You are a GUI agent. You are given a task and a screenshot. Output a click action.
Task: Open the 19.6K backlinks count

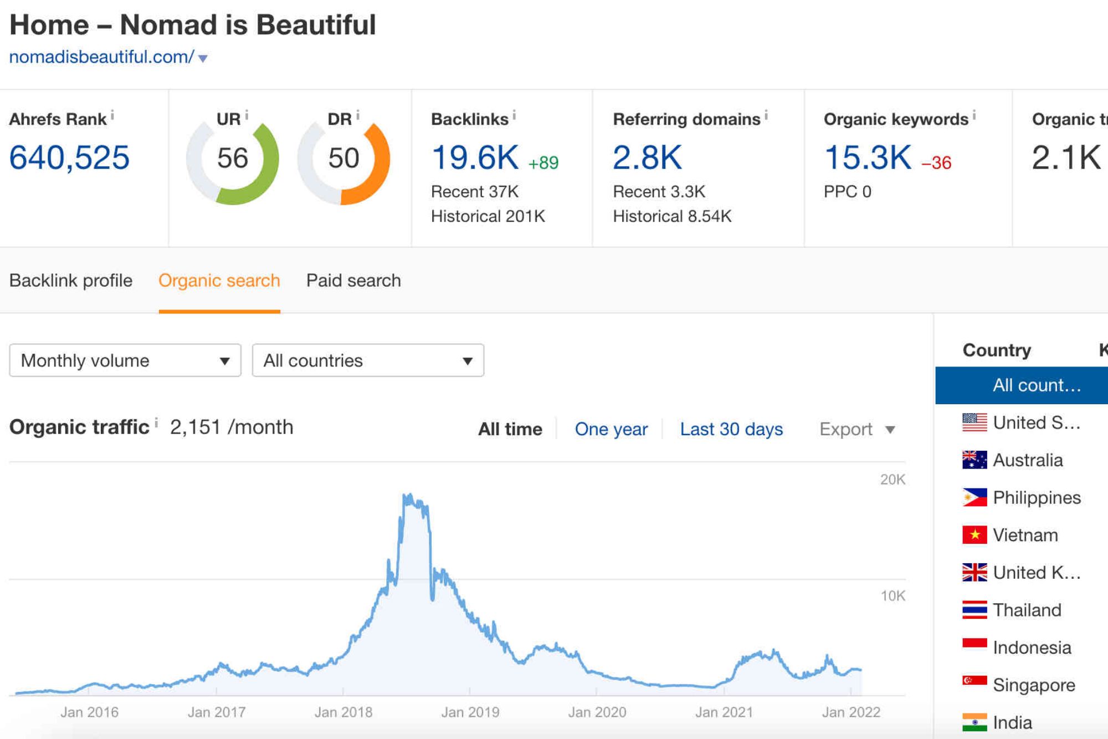pos(475,157)
